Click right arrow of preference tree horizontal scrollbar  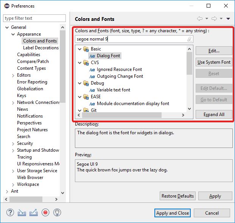tap(56, 199)
